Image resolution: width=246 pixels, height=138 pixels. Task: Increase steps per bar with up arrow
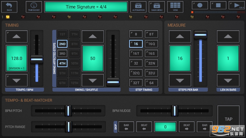pos(180,37)
